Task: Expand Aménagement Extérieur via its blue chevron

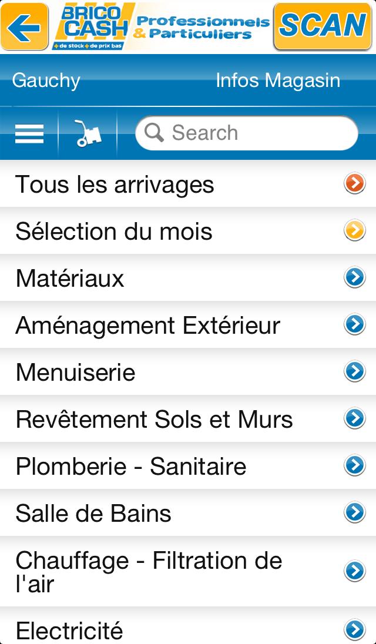Action: point(354,324)
